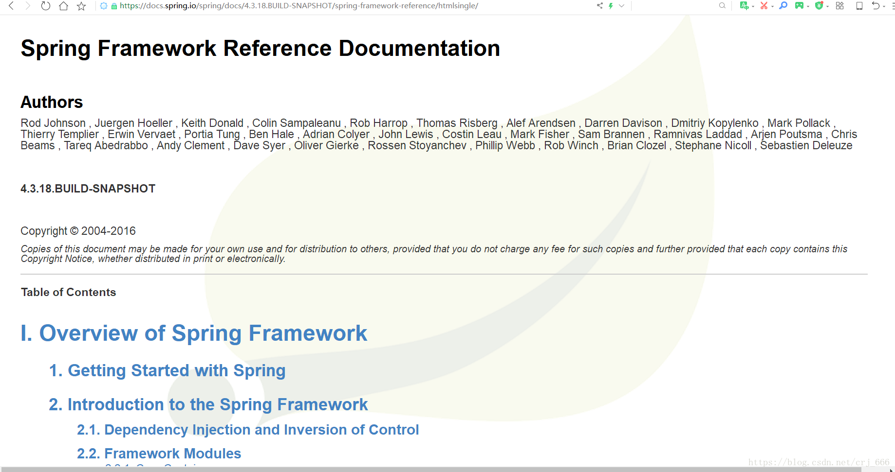Focus the address bar URL

click(299, 6)
